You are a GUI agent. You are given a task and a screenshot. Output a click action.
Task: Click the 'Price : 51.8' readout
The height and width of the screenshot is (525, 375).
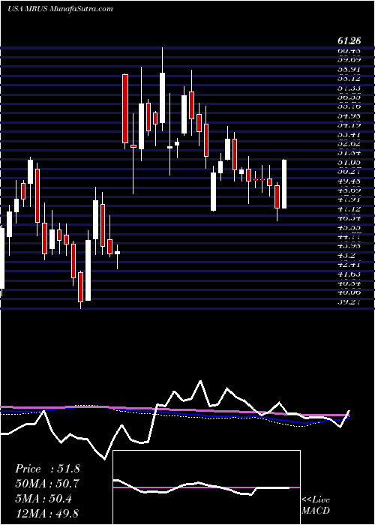(x=47, y=469)
